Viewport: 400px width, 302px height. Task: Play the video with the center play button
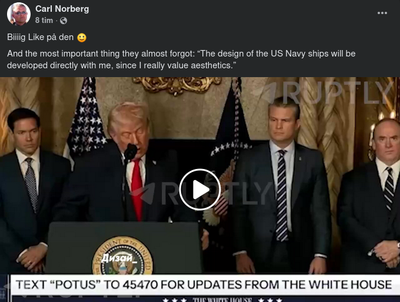pyautogui.click(x=199, y=190)
